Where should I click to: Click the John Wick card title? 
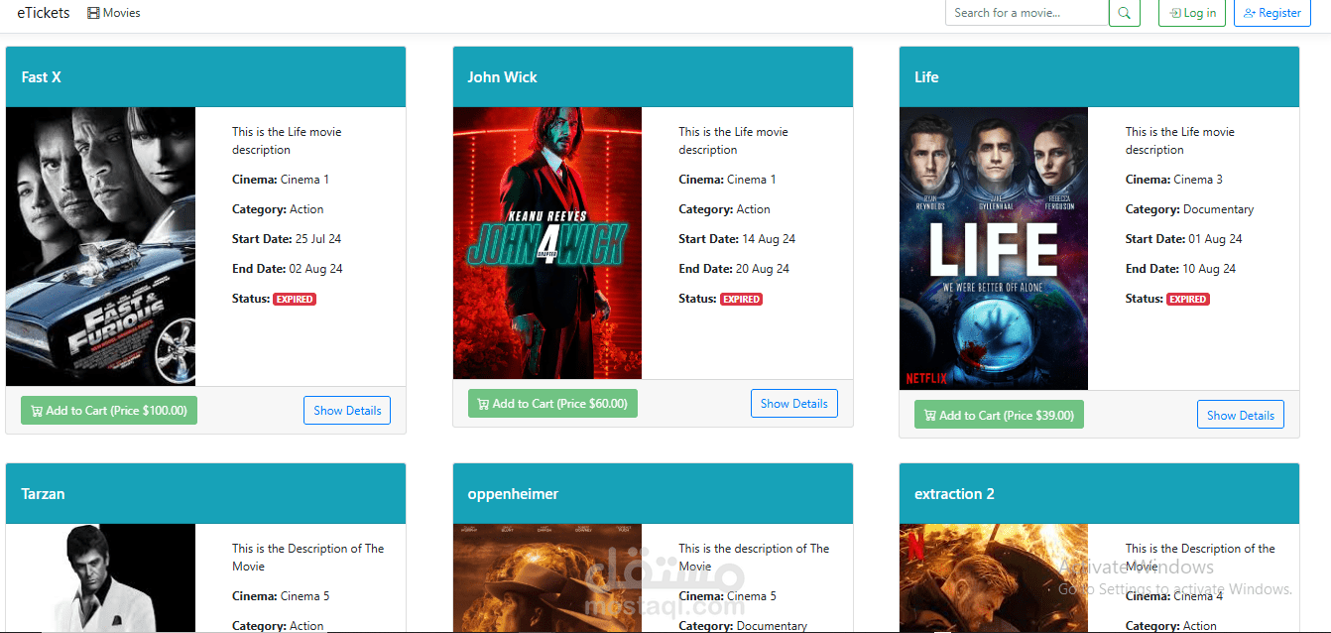pos(503,77)
